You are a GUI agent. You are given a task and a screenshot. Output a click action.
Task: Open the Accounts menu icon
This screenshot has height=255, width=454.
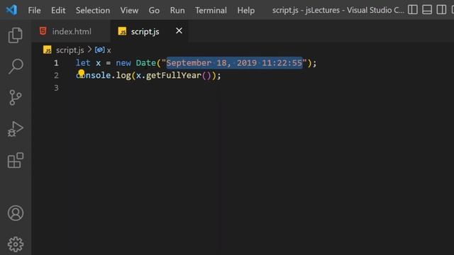(16, 213)
